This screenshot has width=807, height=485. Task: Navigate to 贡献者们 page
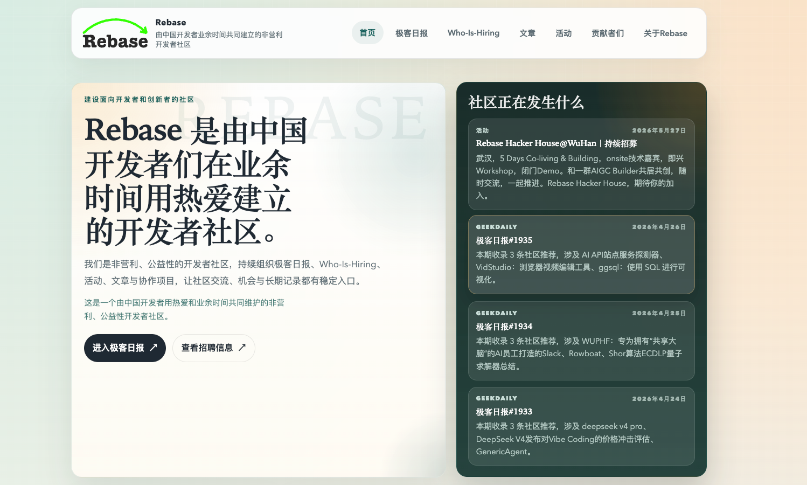click(608, 33)
